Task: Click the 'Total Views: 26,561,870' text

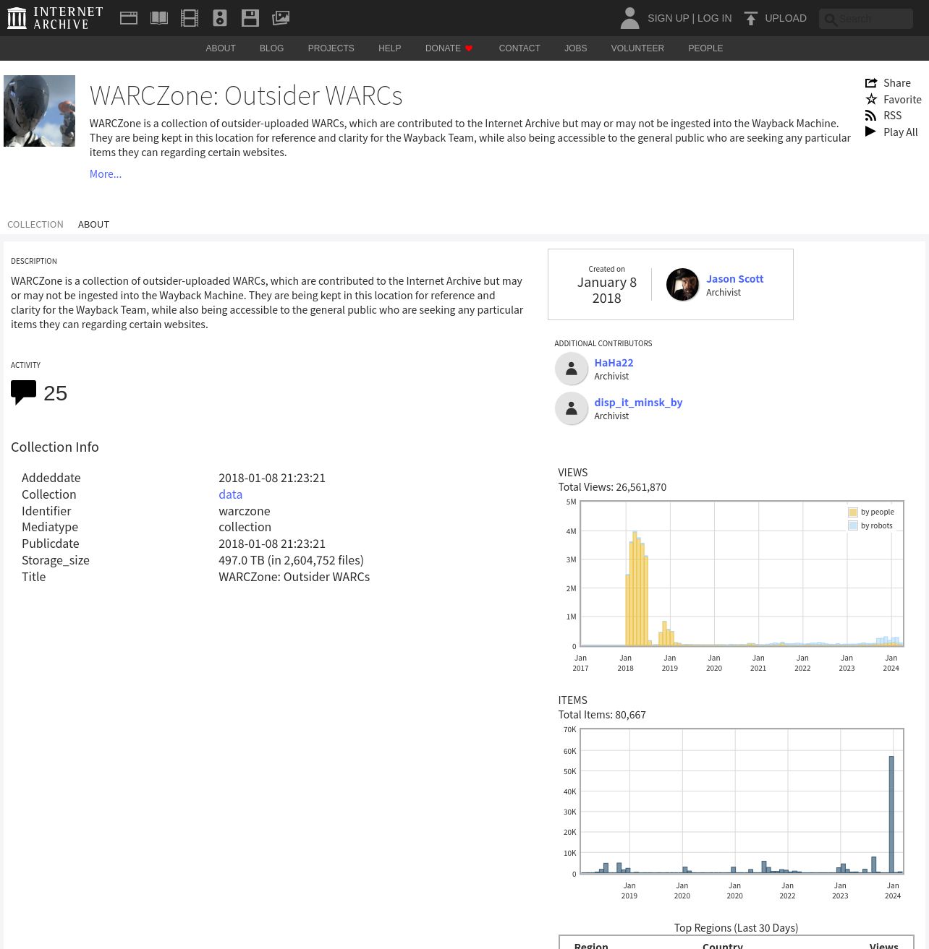Action: [612, 487]
